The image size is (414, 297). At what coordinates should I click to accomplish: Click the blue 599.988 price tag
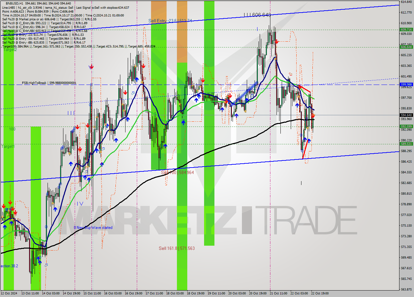407,84
